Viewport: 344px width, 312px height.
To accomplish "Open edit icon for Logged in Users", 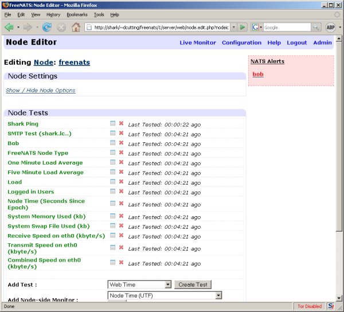I will [x=112, y=191].
